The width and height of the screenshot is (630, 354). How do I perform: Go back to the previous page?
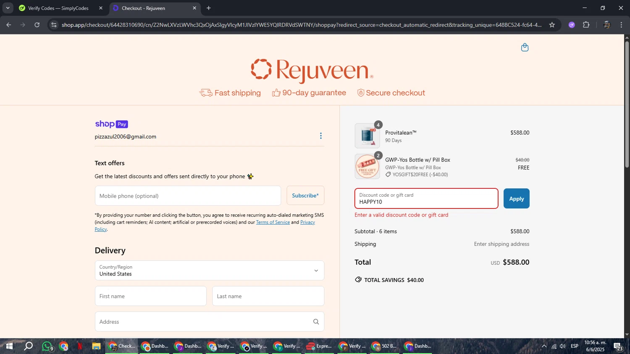click(8, 25)
